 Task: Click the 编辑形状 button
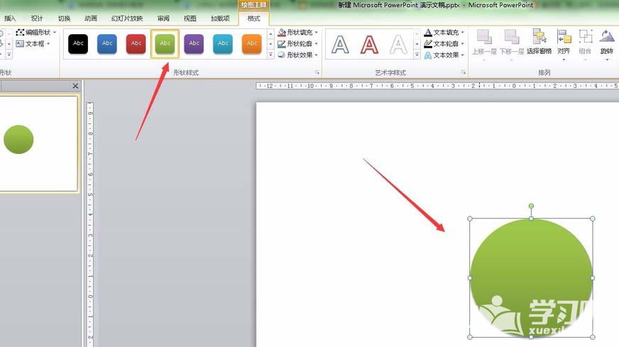[x=35, y=33]
